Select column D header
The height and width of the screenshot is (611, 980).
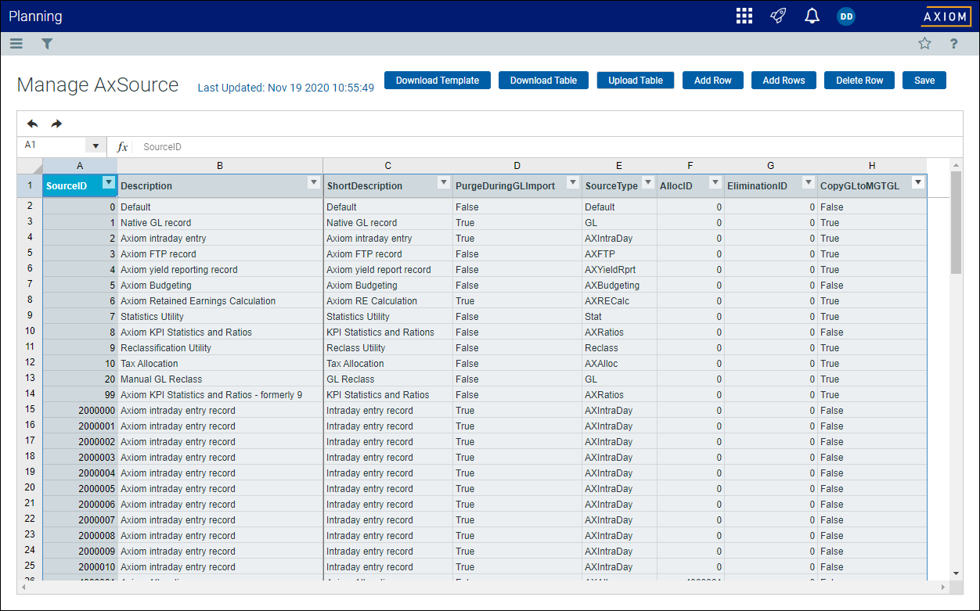[517, 166]
